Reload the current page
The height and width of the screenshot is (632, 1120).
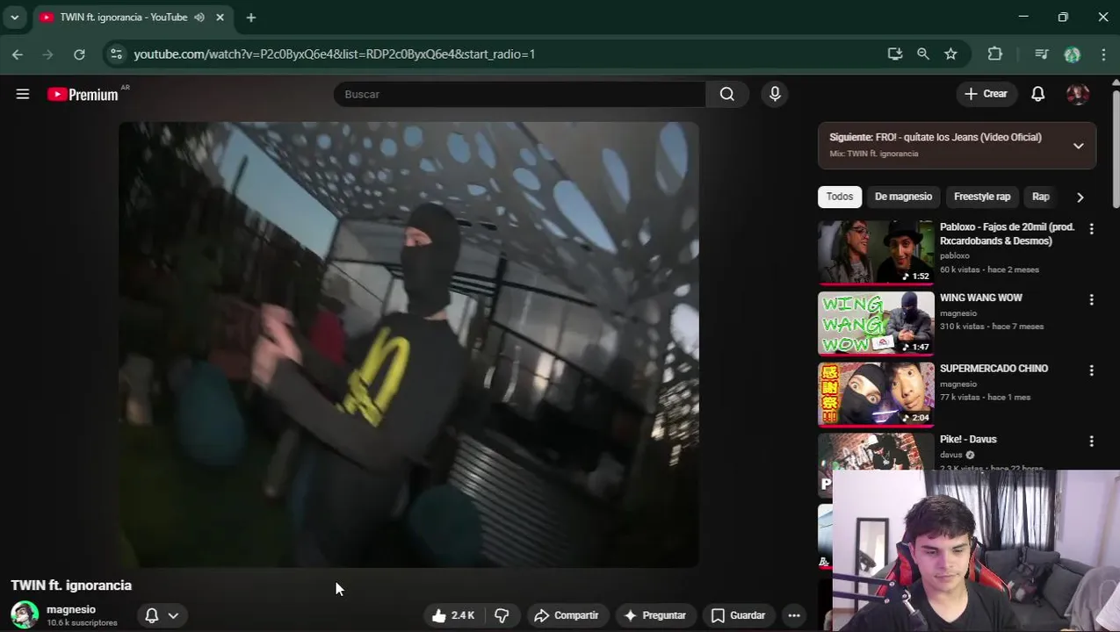tap(79, 54)
